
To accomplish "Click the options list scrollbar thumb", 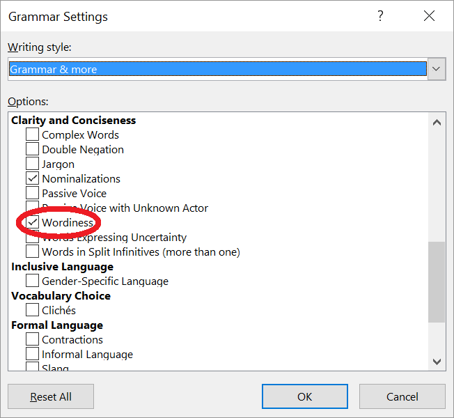I will pos(437,282).
